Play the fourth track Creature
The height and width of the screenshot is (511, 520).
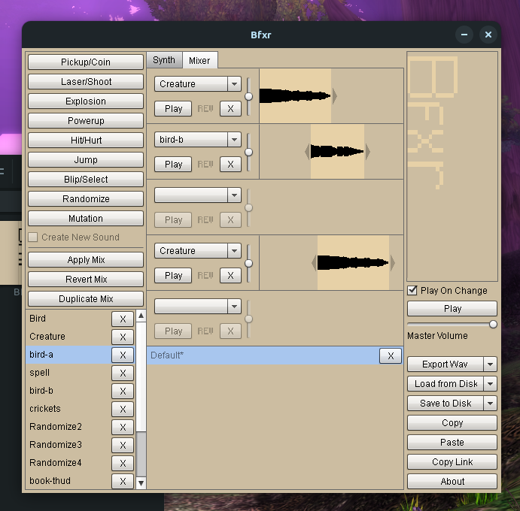coord(173,276)
